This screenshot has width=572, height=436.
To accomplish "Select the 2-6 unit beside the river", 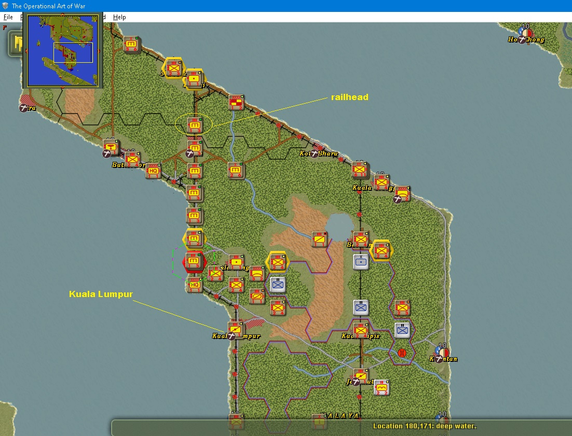I will coord(236,170).
